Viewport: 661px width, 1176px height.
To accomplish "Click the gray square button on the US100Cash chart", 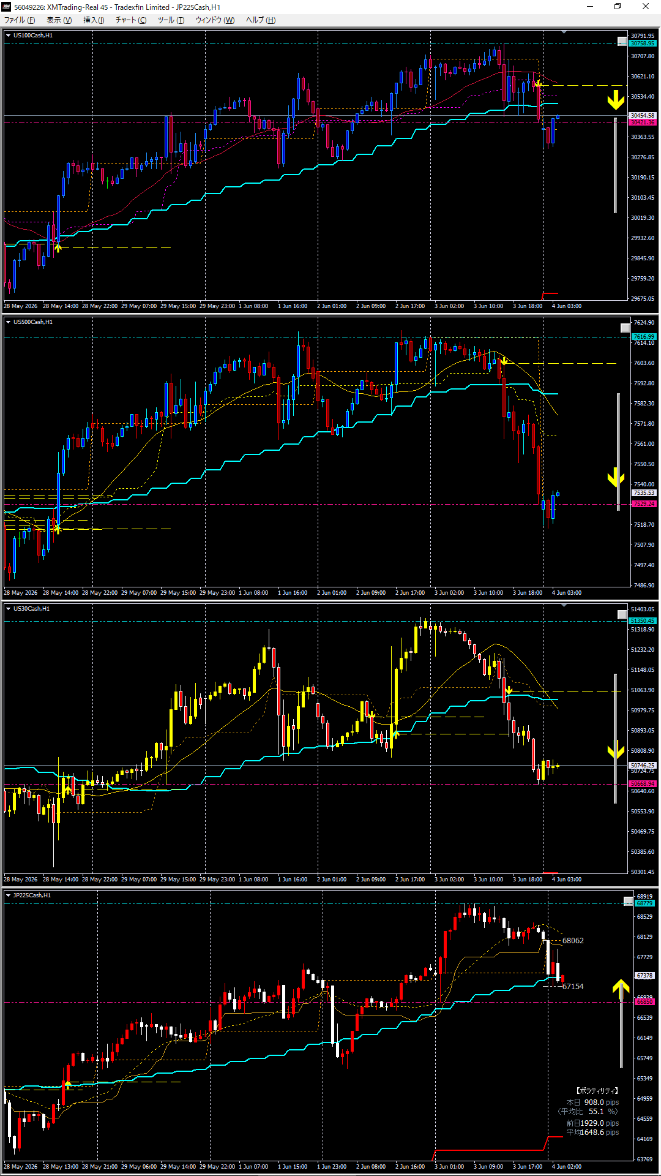I will (x=622, y=42).
